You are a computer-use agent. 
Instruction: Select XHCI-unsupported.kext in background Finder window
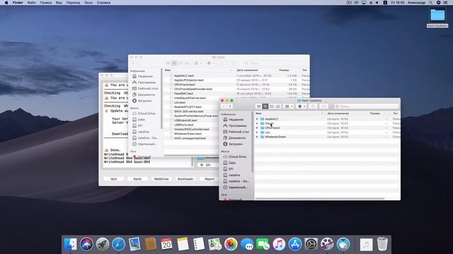point(190,138)
